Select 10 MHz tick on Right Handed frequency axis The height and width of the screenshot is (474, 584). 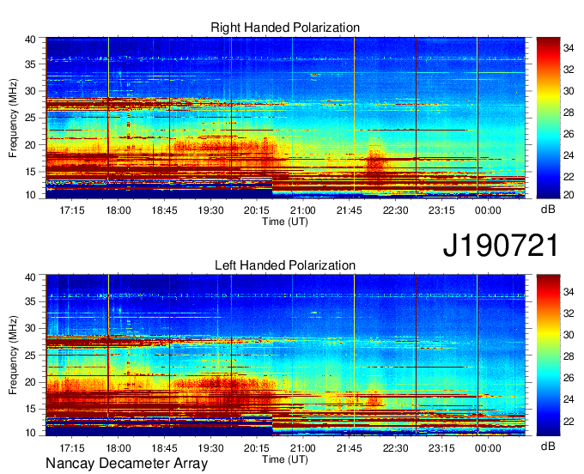pyautogui.click(x=31, y=195)
